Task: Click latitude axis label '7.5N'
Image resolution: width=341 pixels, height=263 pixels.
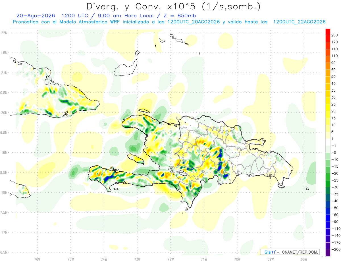Action: [x=4, y=212]
